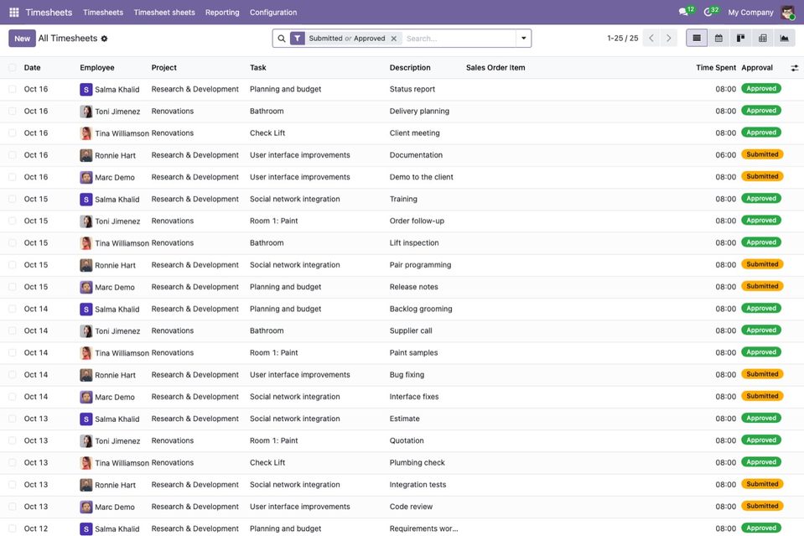Click Tina Williamson avatar on Oct 16 row

point(86,133)
